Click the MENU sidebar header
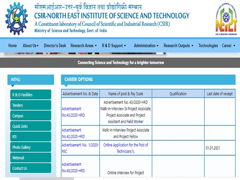This screenshot has height=180, width=240. coord(31,79)
